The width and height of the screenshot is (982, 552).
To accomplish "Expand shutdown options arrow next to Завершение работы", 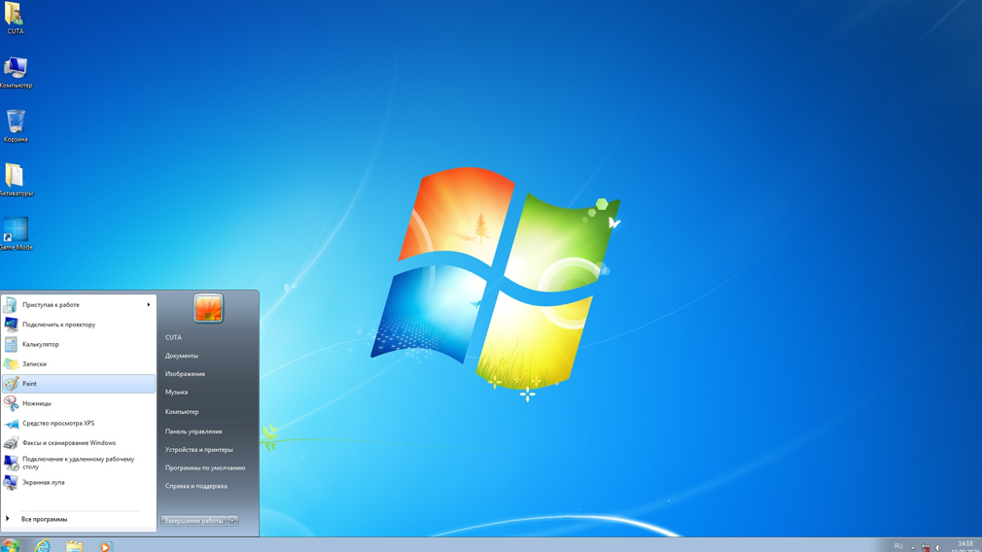I will pos(233,521).
